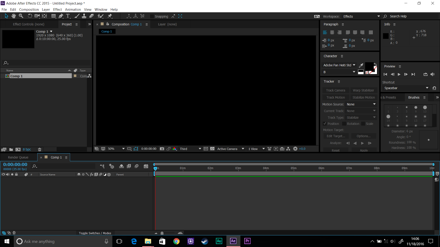Screen dimensions: 440x247
Task: Click the 8 bpc color depth button
Action: pyautogui.click(x=27, y=150)
